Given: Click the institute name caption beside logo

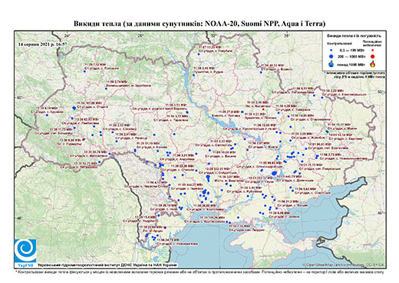Looking at the screenshot, I should [x=107, y=265].
